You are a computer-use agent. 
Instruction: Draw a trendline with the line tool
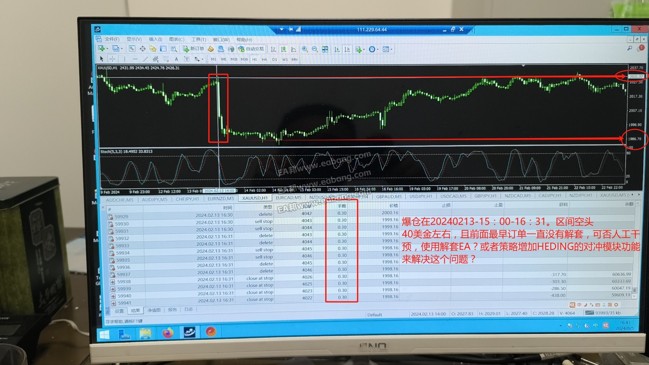pyautogui.click(x=145, y=59)
